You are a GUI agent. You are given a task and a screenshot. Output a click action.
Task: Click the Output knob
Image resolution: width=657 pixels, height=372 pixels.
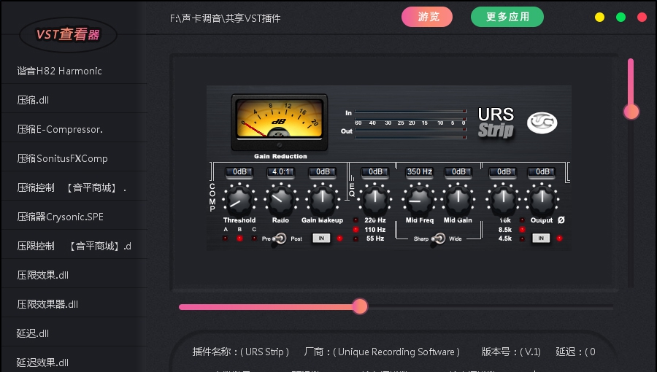click(x=542, y=200)
